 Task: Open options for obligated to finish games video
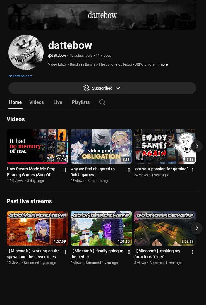point(129,170)
